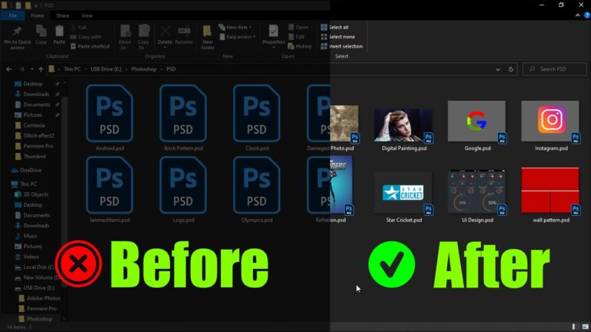
Task: Switch to Share ribbon tab
Action: [62, 15]
